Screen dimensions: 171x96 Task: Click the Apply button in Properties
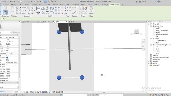(x=16, y=92)
